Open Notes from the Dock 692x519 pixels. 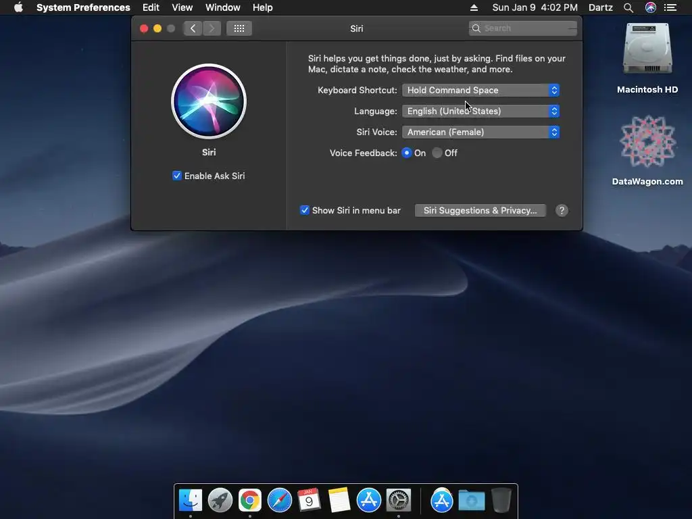339,500
